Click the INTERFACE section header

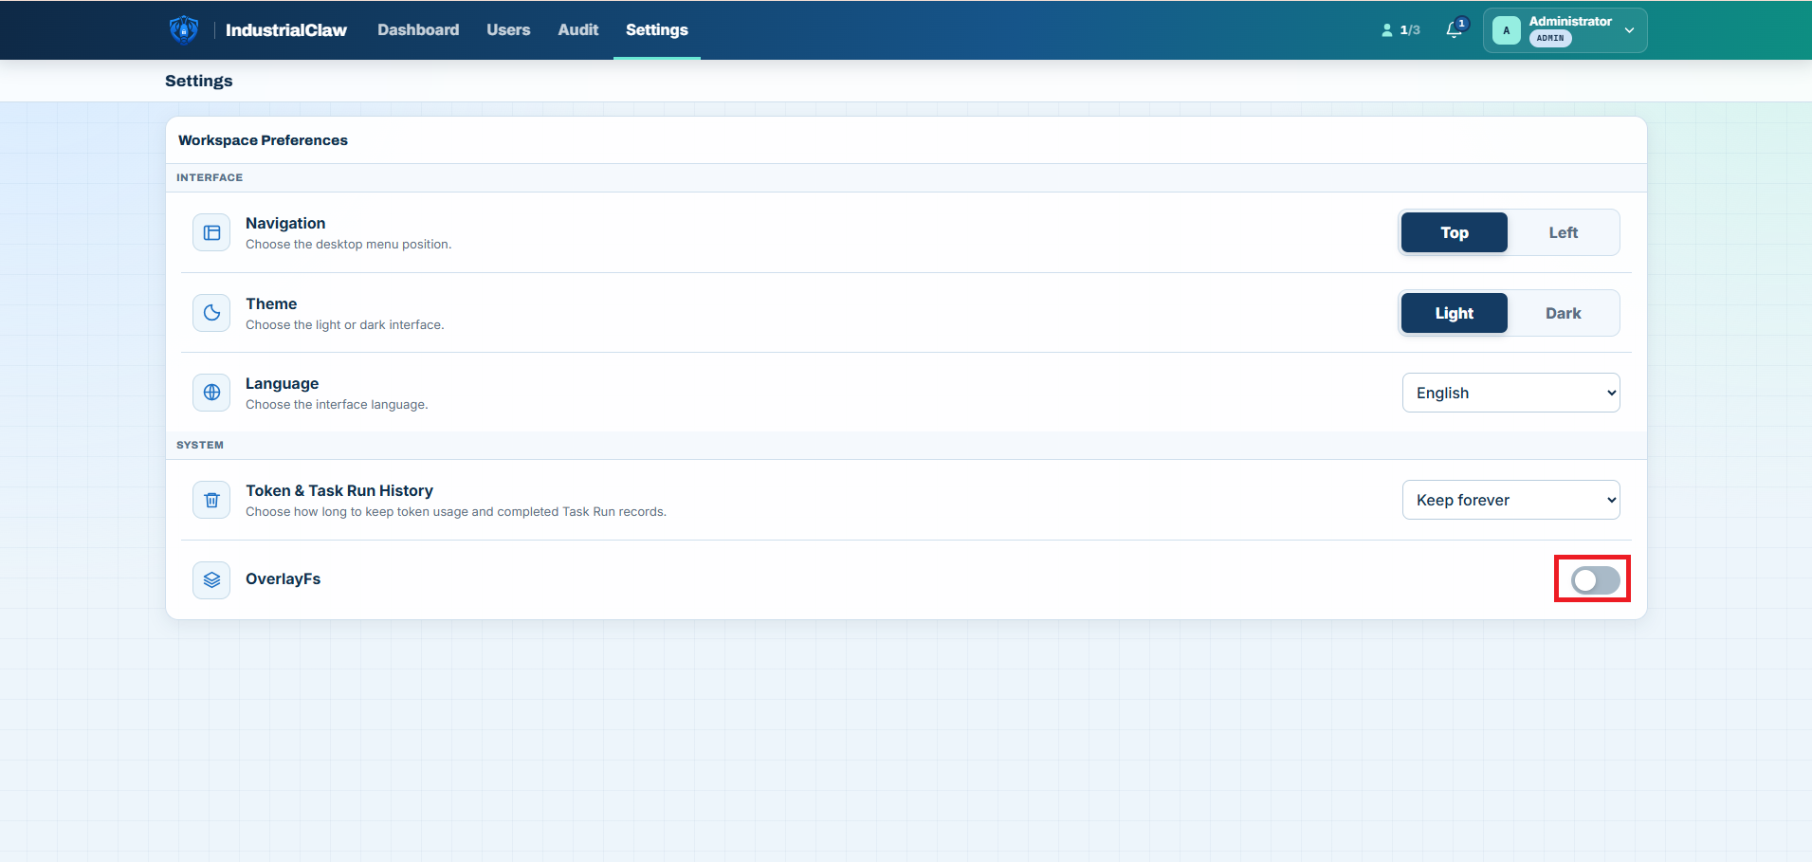[210, 177]
